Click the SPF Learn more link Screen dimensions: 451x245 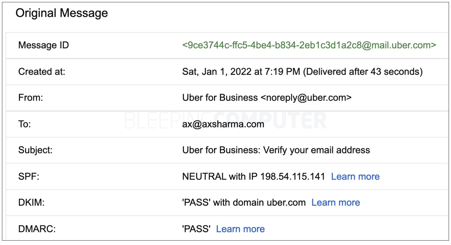pyautogui.click(x=355, y=177)
